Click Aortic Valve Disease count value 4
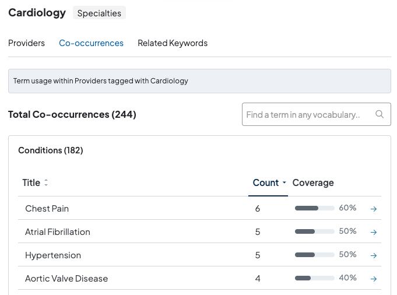Screen dimensions: 397x295 tap(258, 279)
